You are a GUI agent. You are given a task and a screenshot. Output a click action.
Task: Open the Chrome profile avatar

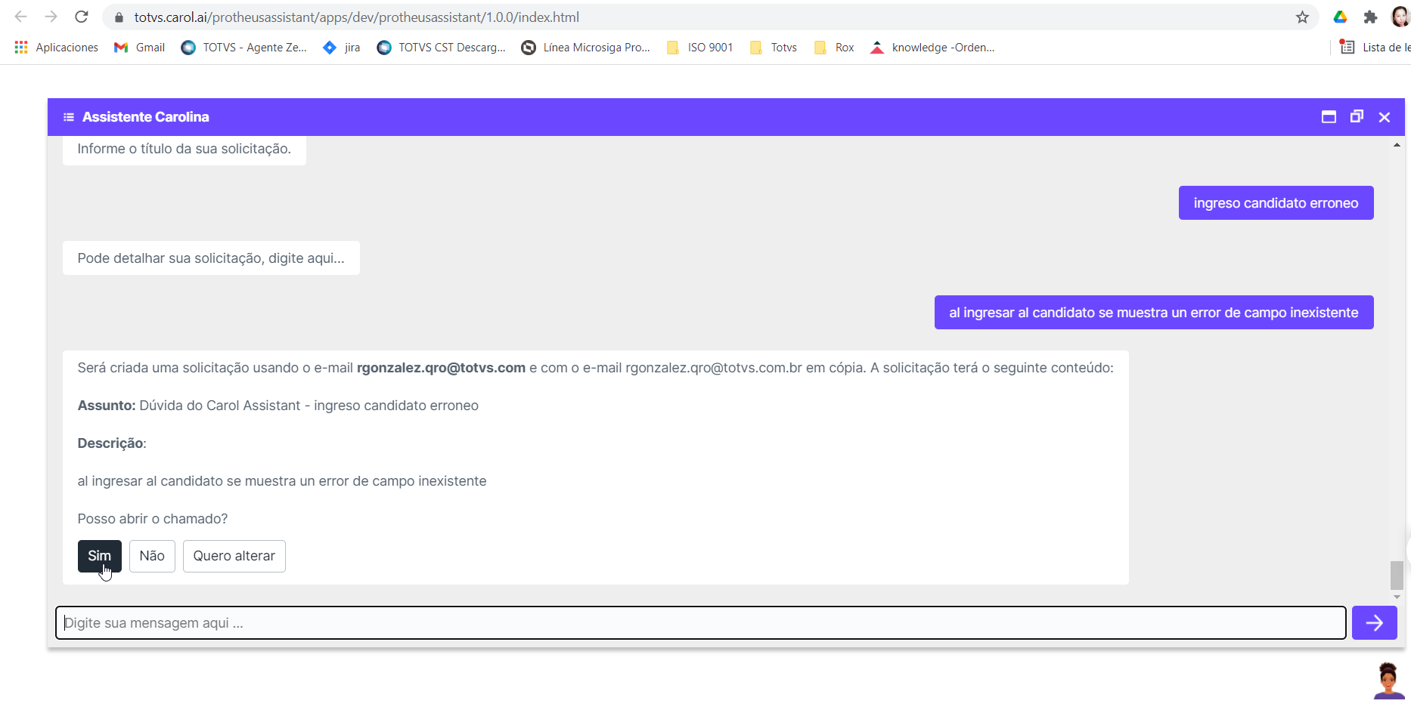coord(1401,17)
